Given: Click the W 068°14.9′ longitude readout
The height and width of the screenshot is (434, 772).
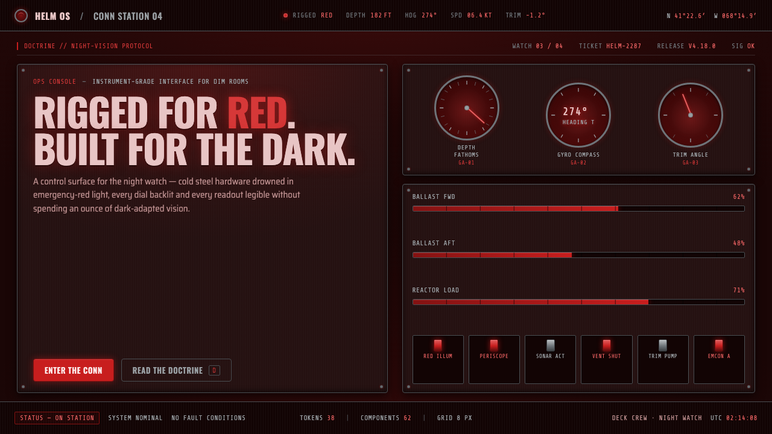Looking at the screenshot, I should coord(735,16).
